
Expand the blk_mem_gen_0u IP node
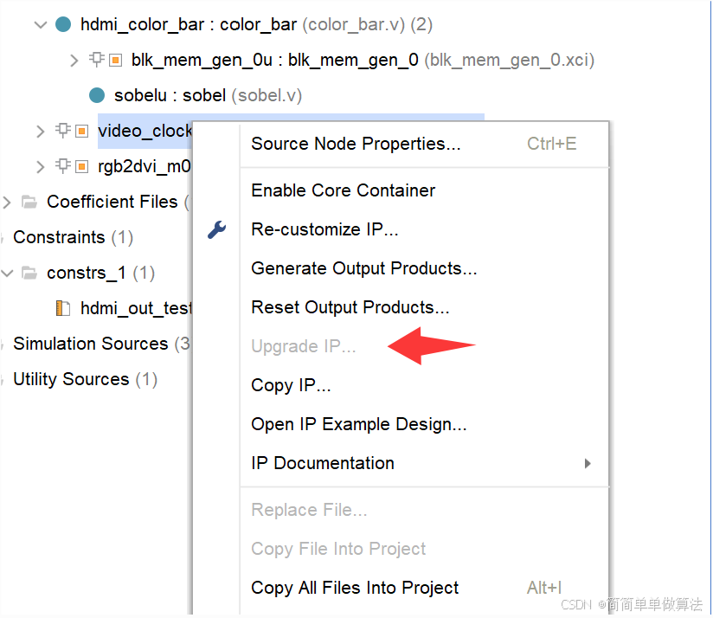coord(74,60)
